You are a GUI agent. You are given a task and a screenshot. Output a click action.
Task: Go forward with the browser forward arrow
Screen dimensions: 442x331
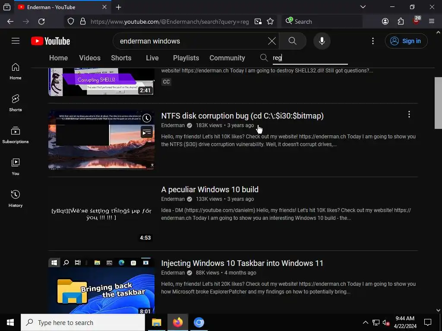coord(26,22)
